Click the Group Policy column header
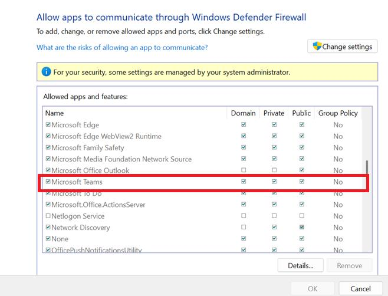Viewport: 388px width, 296px height. point(338,113)
